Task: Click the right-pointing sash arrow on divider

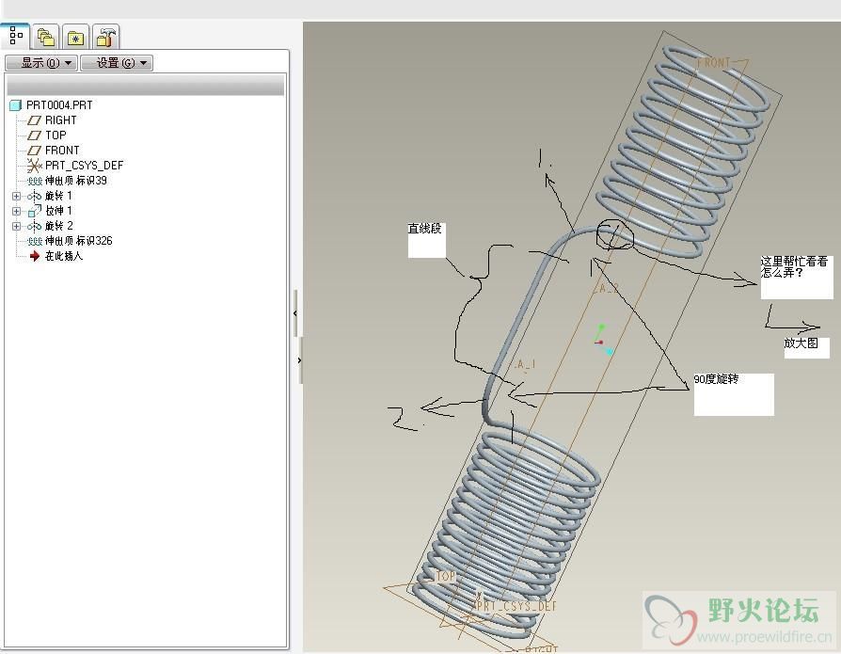Action: point(299,360)
